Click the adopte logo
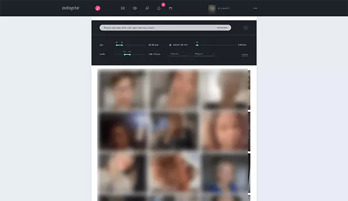Image resolution: width=348 pixels, height=201 pixels. tap(71, 8)
